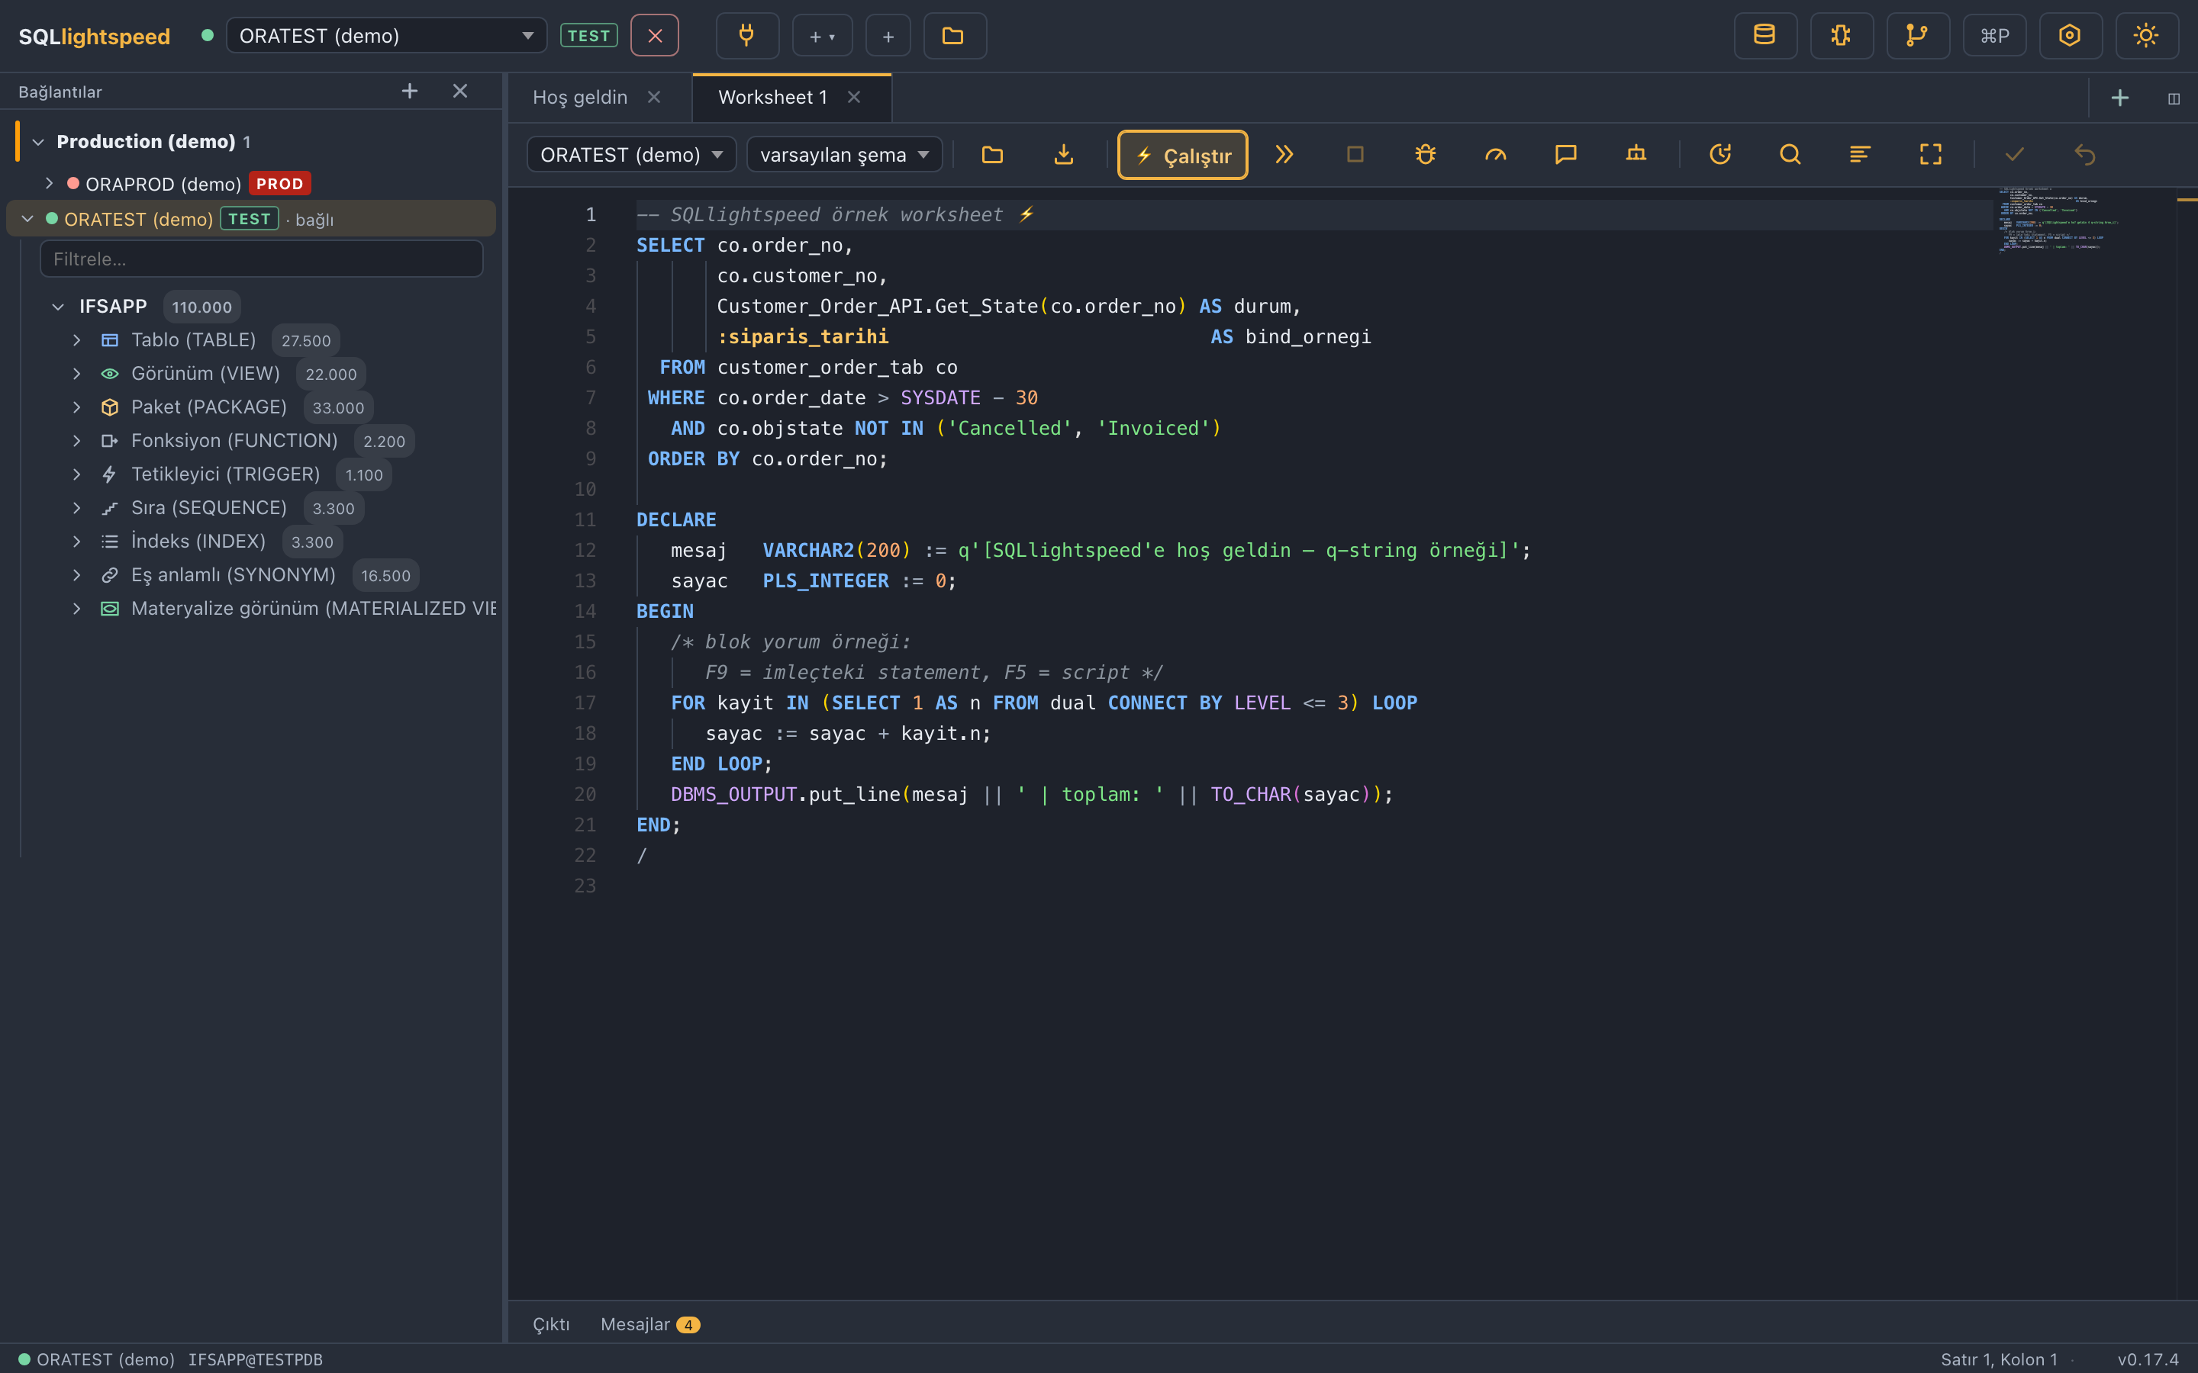2198x1373 pixels.
Task: Switch to the Hoş geldin tab
Action: click(x=579, y=97)
